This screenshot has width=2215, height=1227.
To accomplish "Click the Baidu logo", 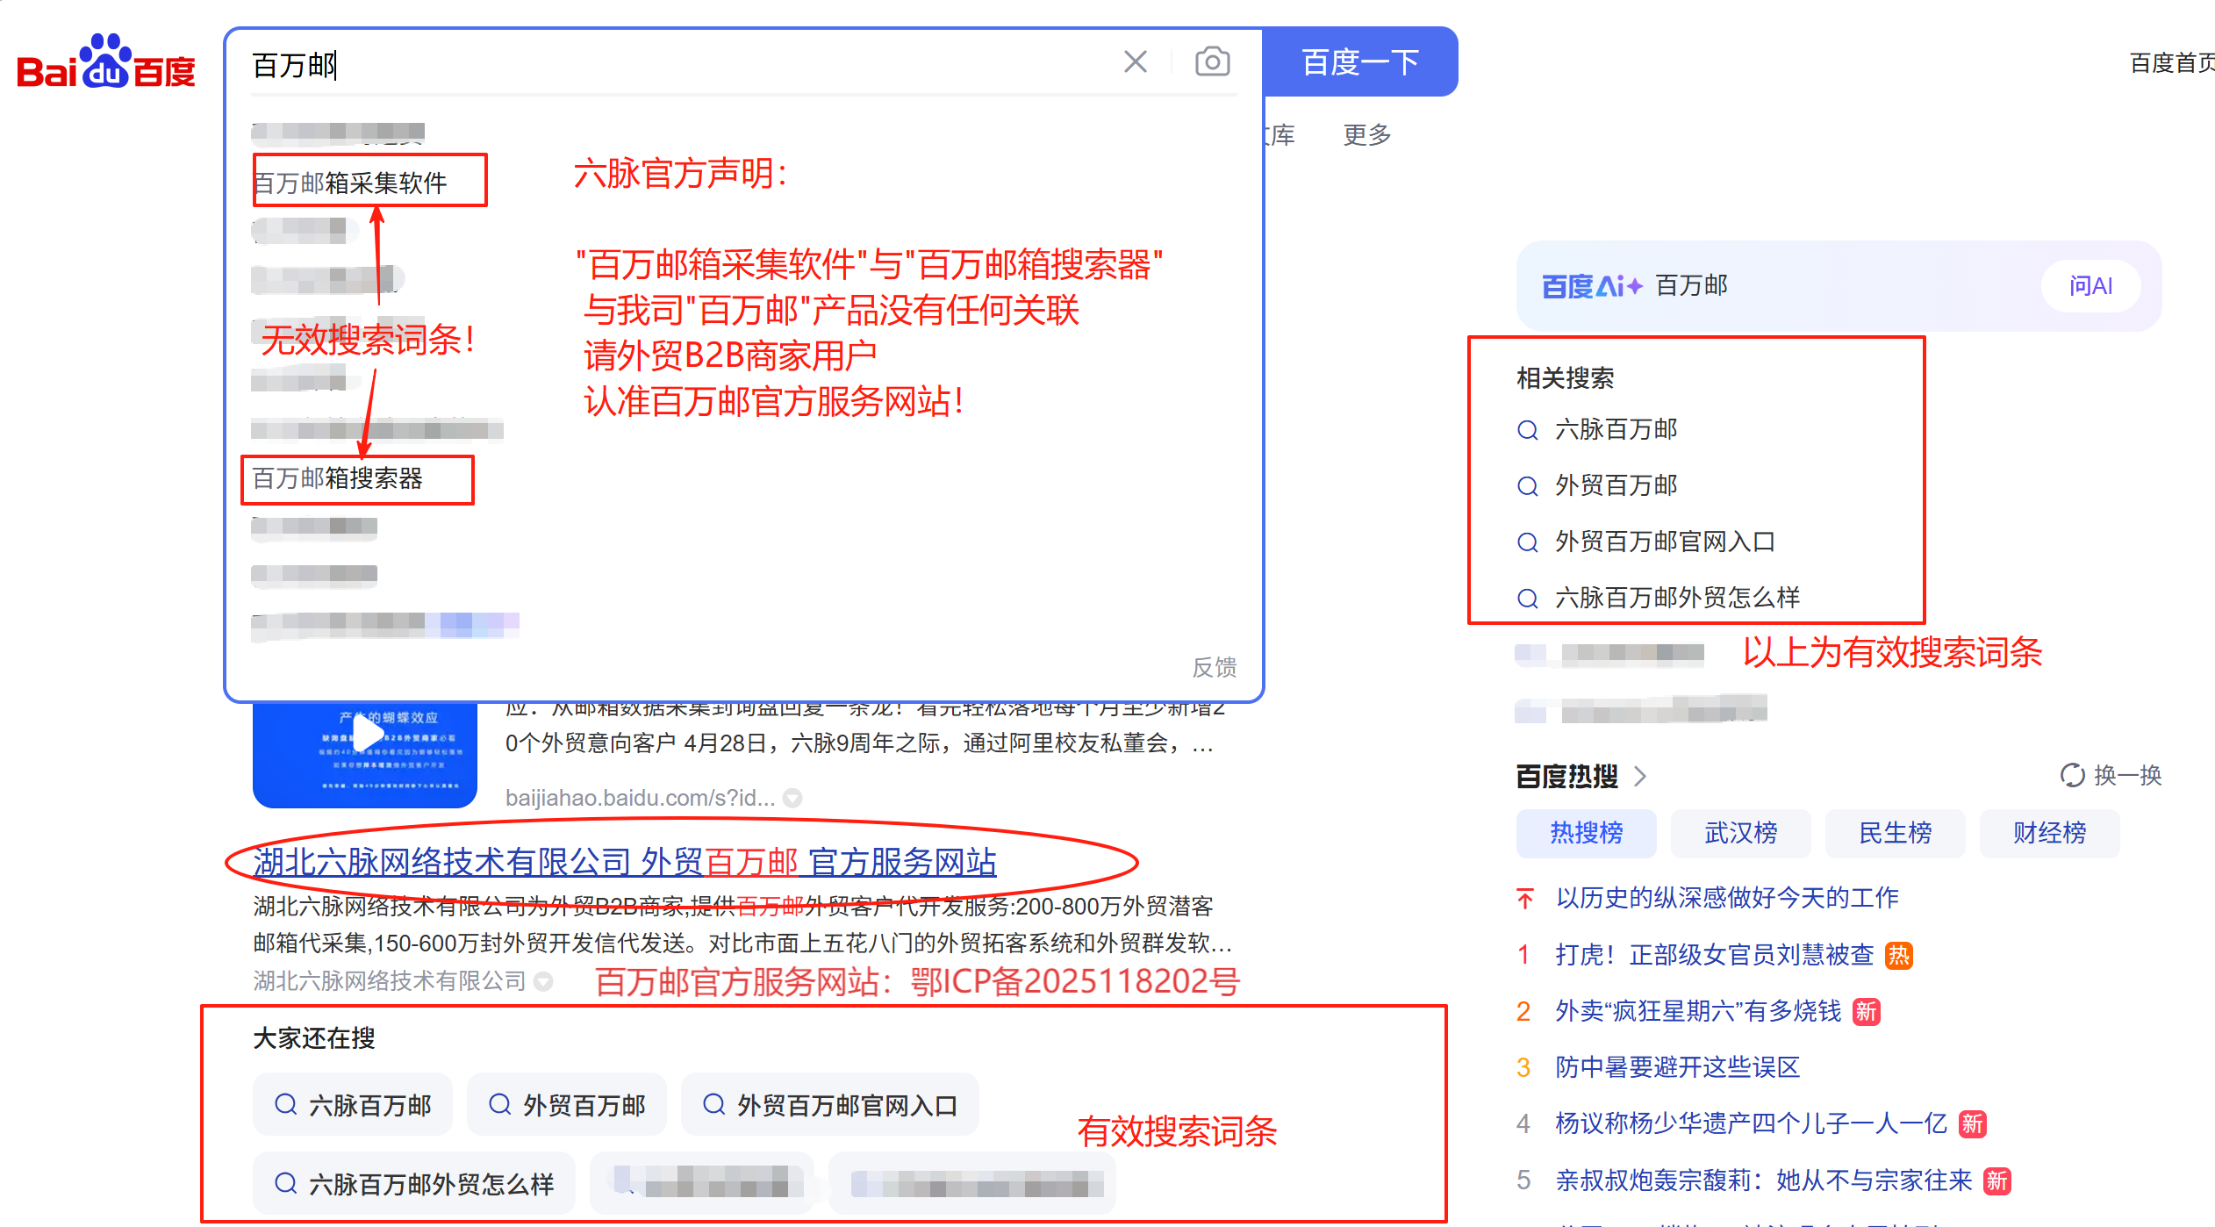I will click(106, 62).
